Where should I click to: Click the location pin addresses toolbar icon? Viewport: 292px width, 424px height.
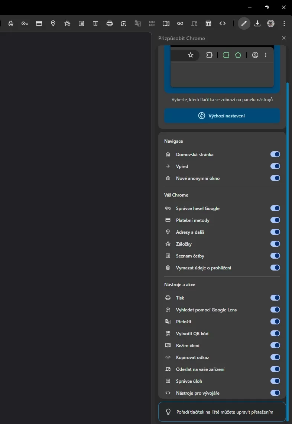click(x=53, y=23)
